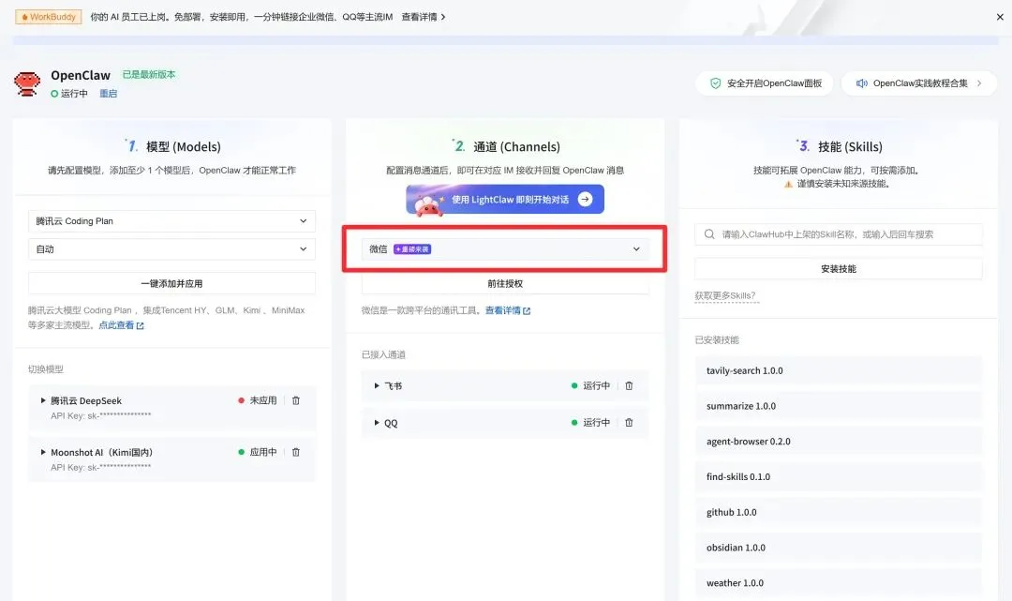The image size is (1012, 601).
Task: Select github 1.0.0 skill
Action: (839, 513)
